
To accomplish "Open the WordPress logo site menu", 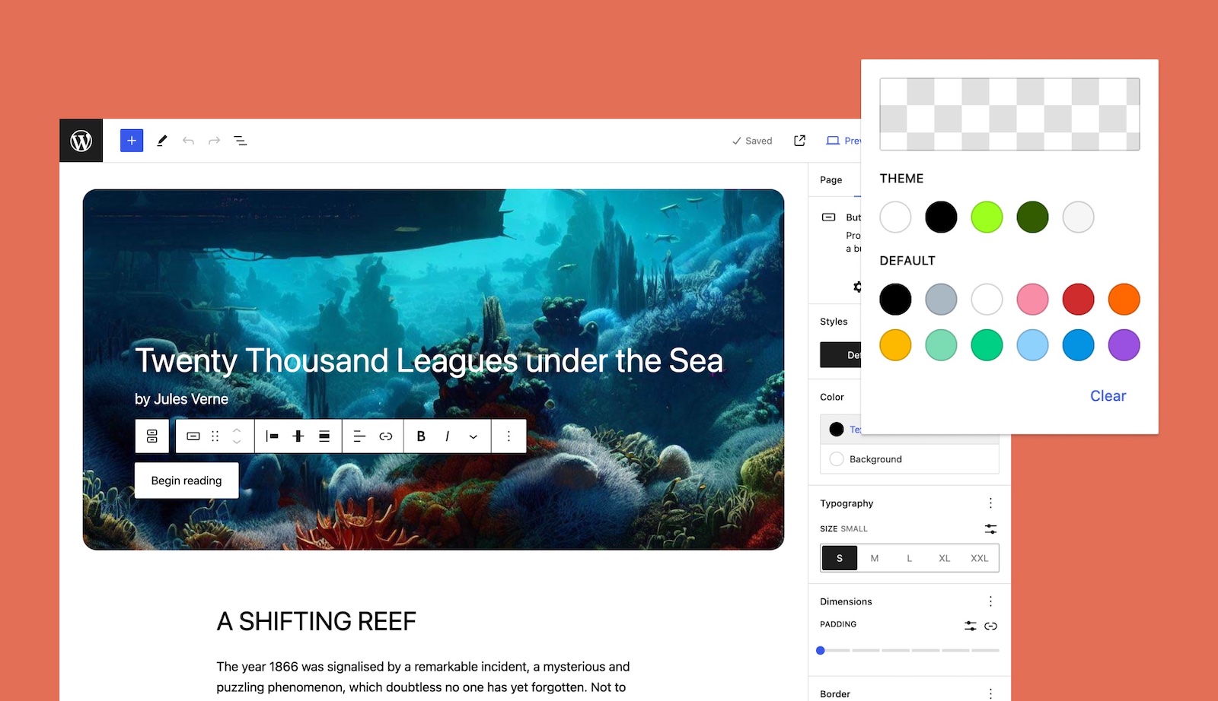I will pos(81,141).
